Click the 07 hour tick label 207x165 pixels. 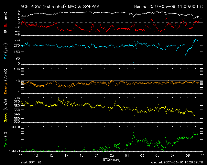pyautogui.click(x=172, y=155)
